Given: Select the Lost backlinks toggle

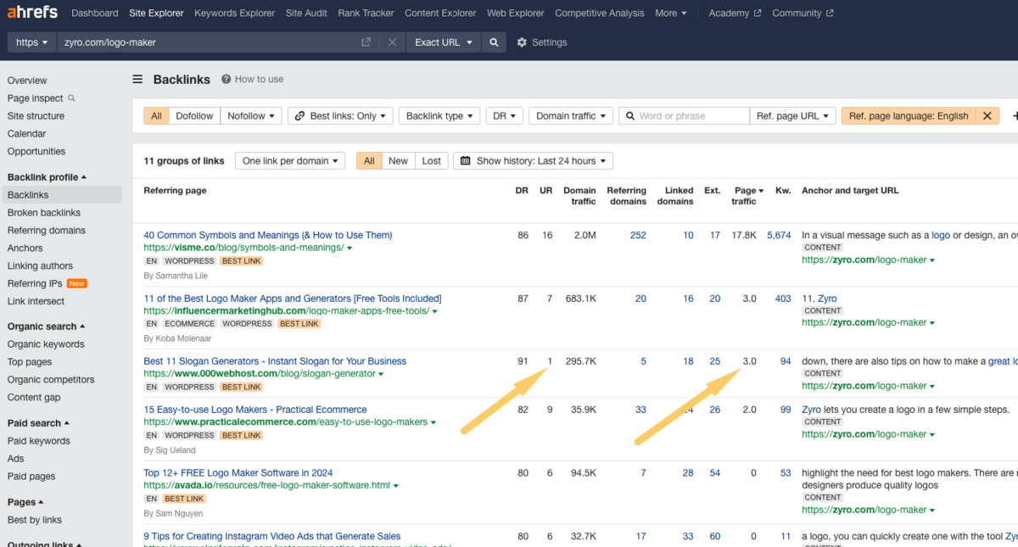Looking at the screenshot, I should tap(431, 161).
